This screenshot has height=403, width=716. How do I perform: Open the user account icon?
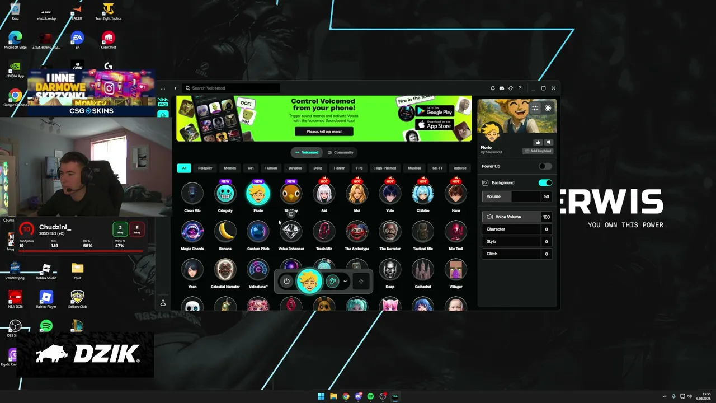(163, 303)
